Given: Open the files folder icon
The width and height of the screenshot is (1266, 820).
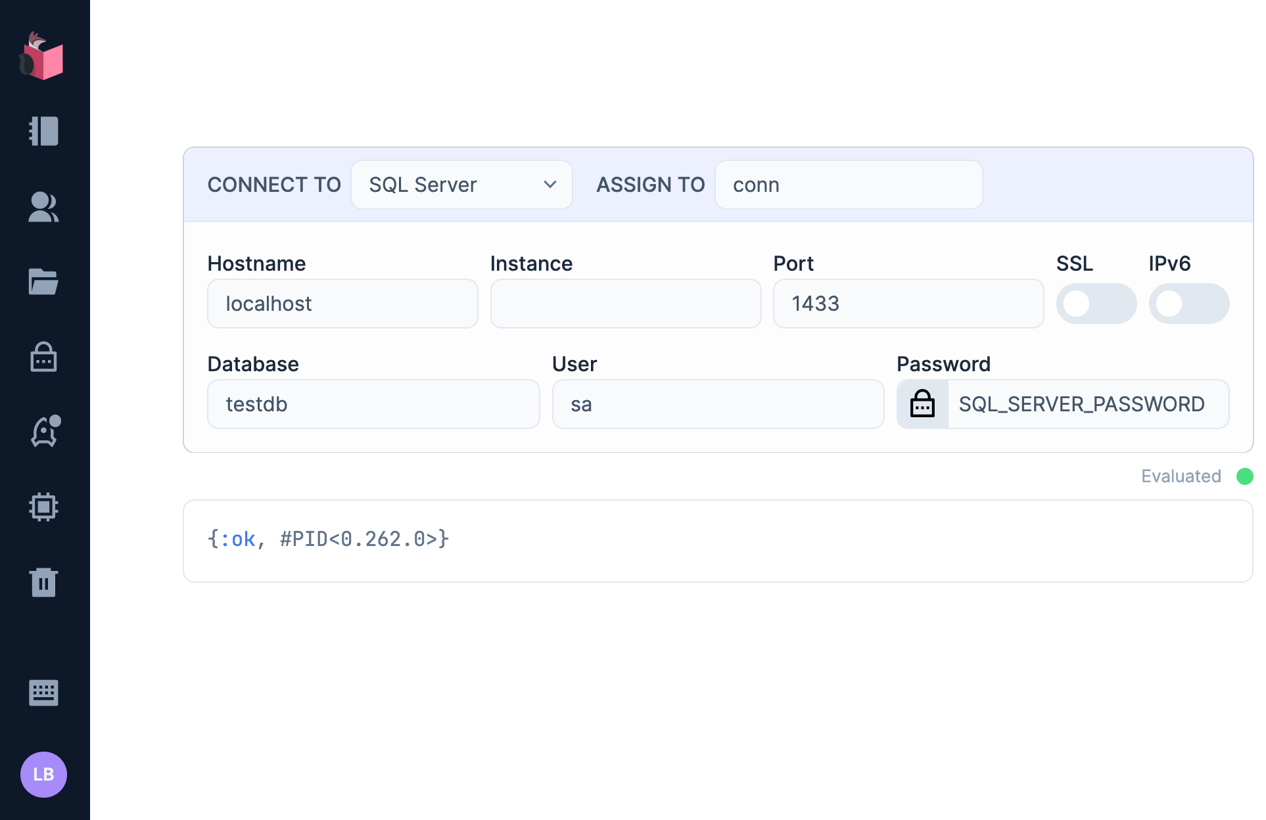Looking at the screenshot, I should (43, 282).
